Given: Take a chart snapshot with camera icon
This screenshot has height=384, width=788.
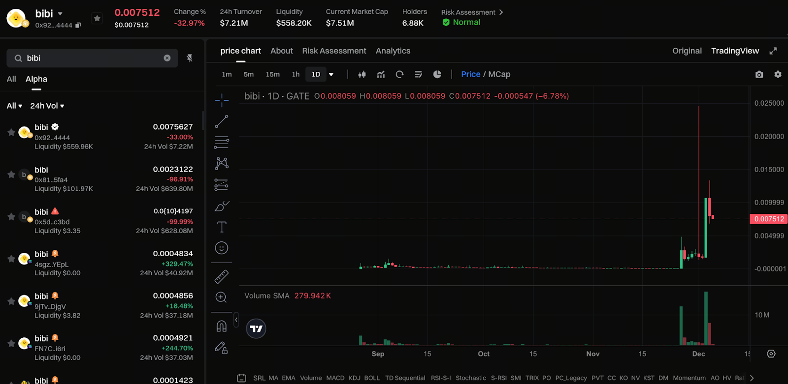Looking at the screenshot, I should (759, 74).
